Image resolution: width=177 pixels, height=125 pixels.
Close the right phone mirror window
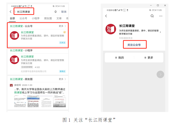165,5
